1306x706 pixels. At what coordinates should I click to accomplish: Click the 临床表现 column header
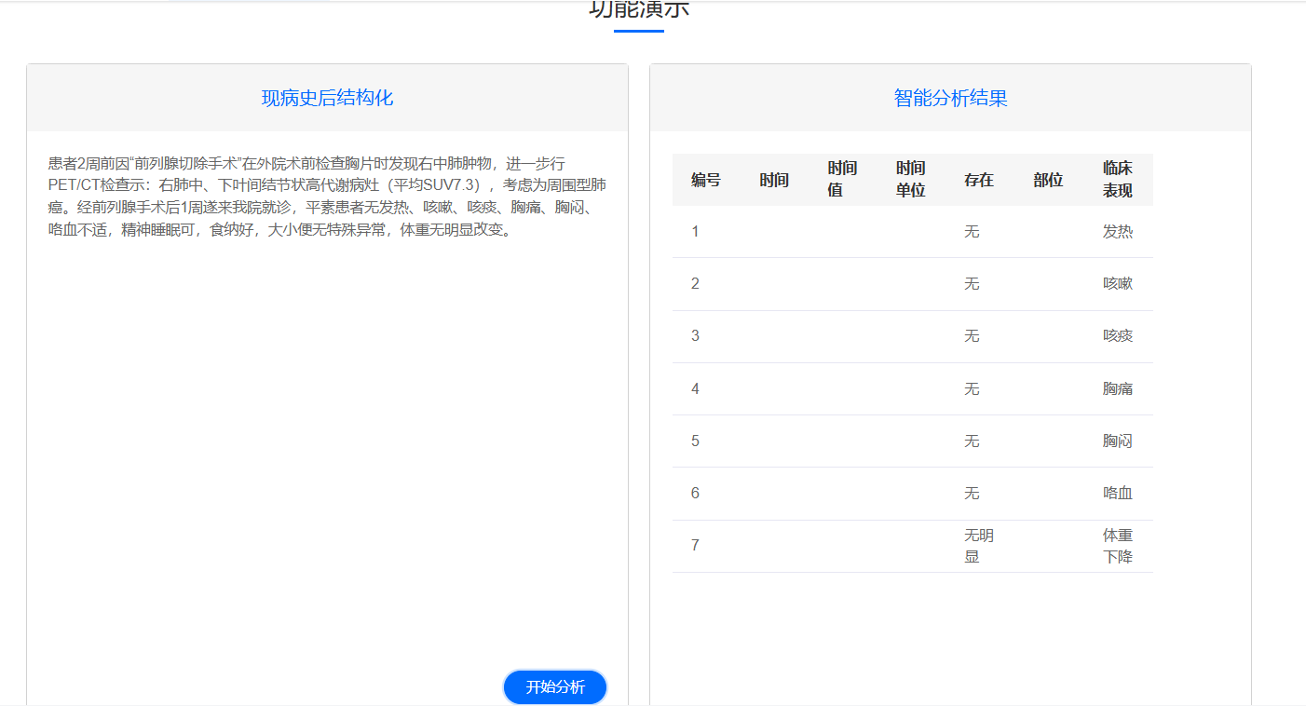point(1117,179)
